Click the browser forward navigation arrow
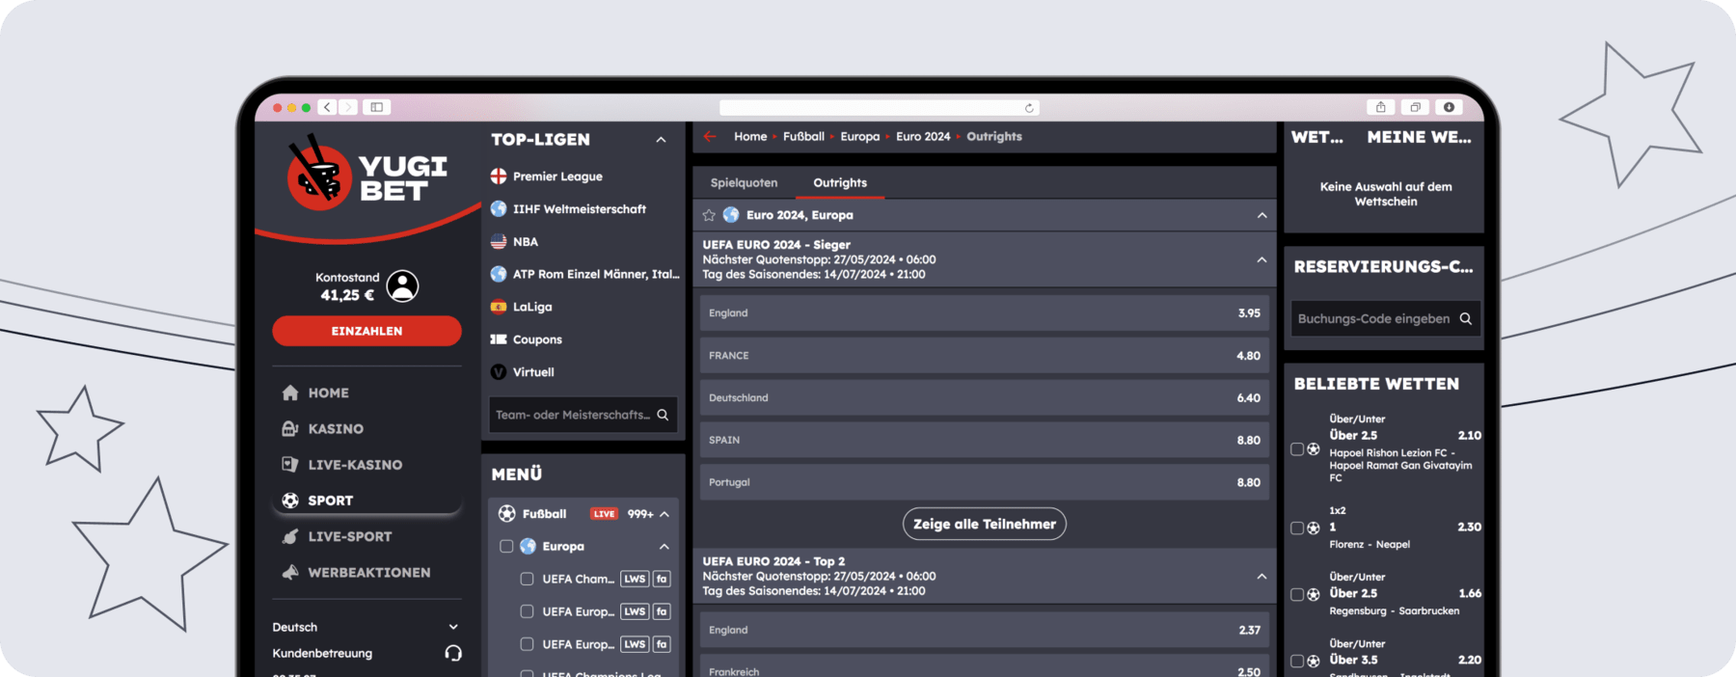 pyautogui.click(x=348, y=107)
